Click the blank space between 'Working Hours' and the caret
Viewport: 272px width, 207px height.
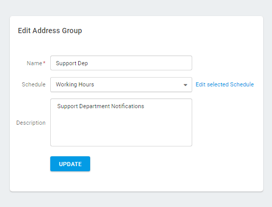pyautogui.click(x=139, y=84)
